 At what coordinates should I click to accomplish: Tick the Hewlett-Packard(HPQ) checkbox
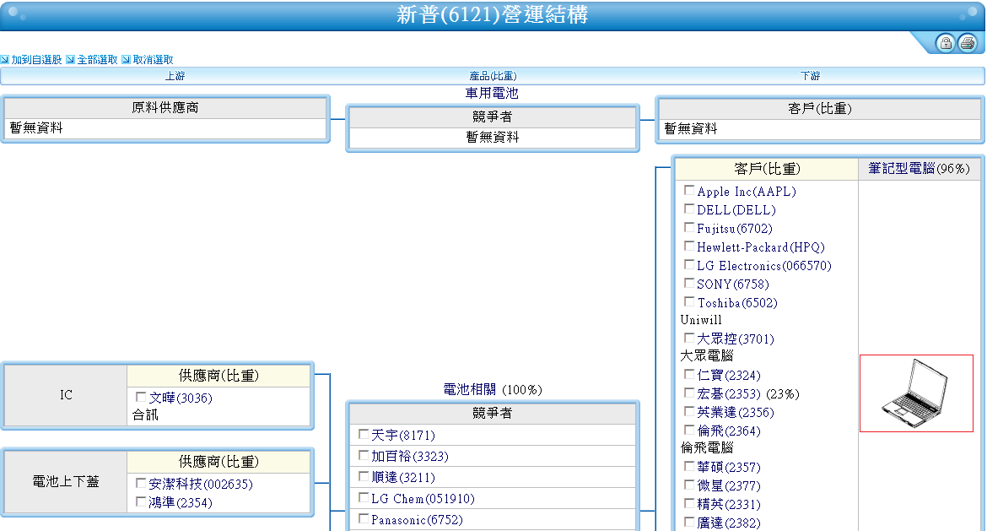(689, 246)
